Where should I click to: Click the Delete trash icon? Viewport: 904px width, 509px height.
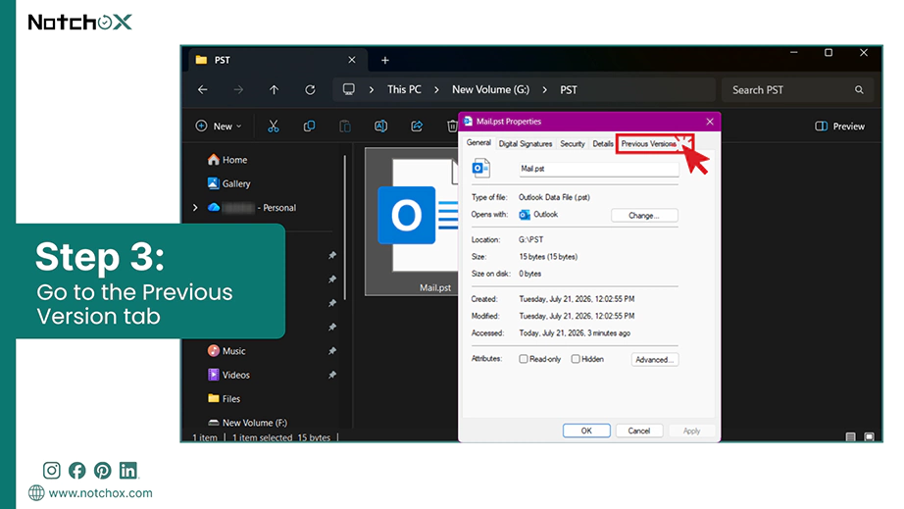pos(452,127)
